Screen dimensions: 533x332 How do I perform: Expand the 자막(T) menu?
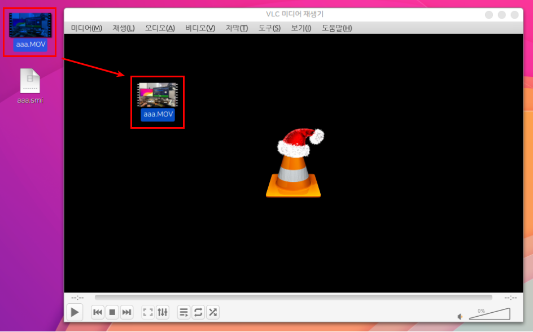click(237, 28)
